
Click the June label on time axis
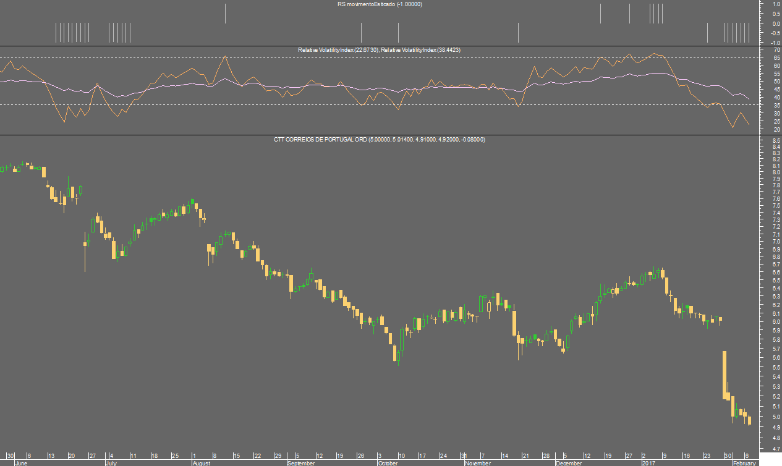pyautogui.click(x=21, y=462)
